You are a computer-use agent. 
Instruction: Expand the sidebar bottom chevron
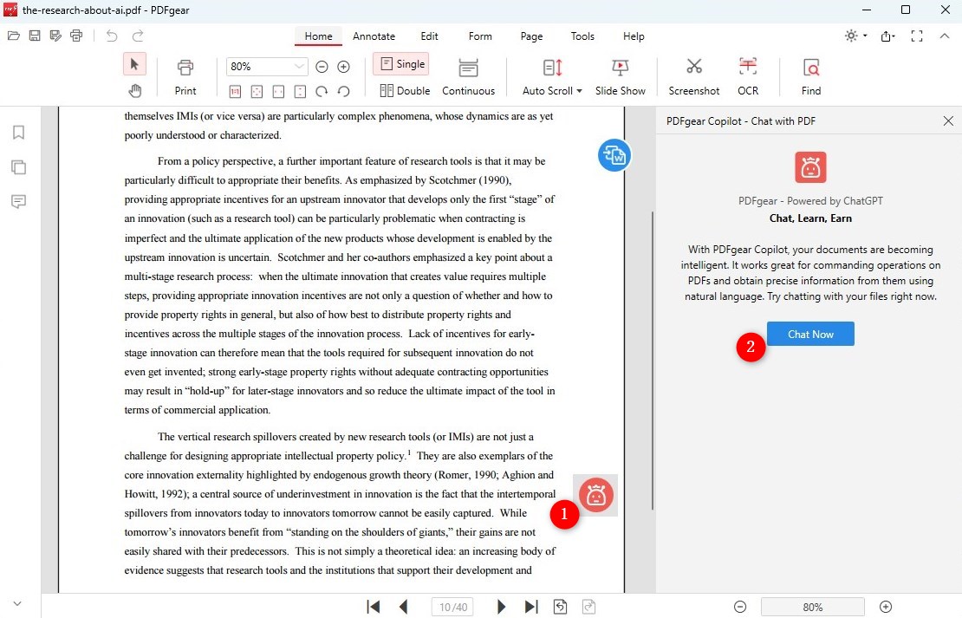(x=17, y=604)
